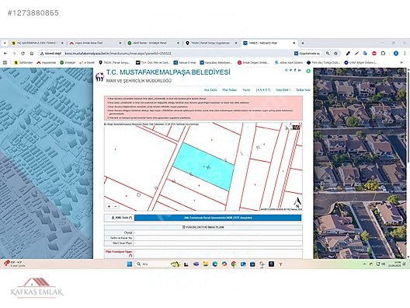Open Microsoft Teams from the taskbar
This screenshot has width=410, height=308.
tap(196, 264)
